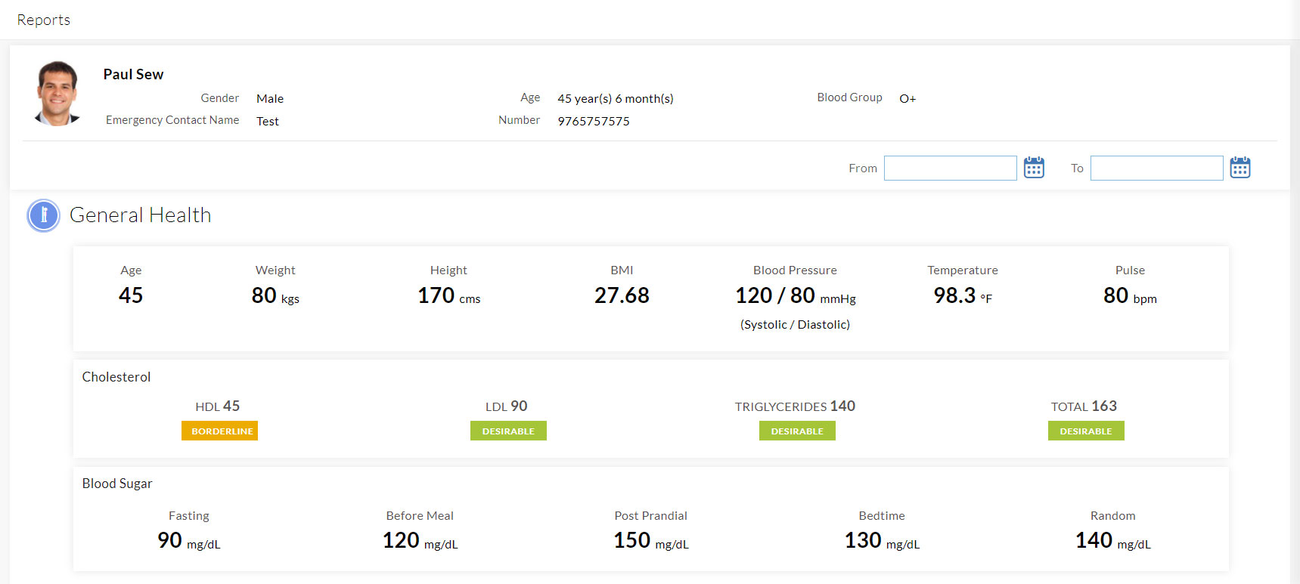Click the patient name Paul Sew
This screenshot has width=1300, height=584.
pos(133,74)
